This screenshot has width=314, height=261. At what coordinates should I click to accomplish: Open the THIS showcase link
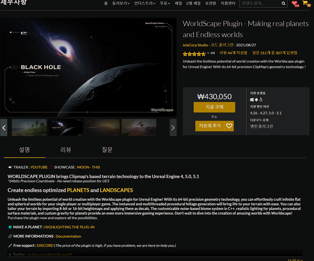pyautogui.click(x=96, y=167)
